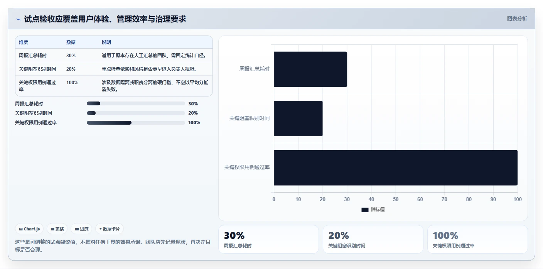Click the 20% value in the table

point(71,69)
